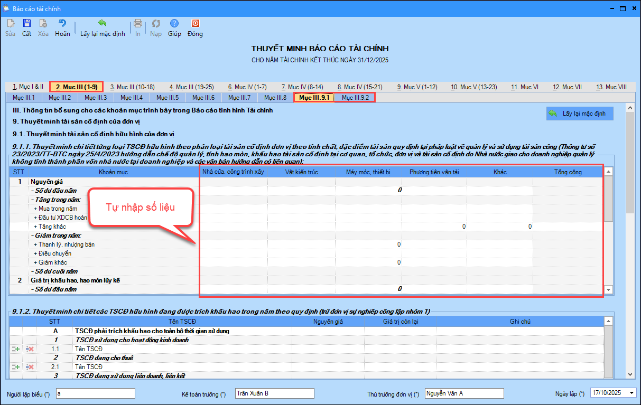This screenshot has width=641, height=405.
Task: Click the Kế toán trưởng input field
Action: click(x=274, y=393)
